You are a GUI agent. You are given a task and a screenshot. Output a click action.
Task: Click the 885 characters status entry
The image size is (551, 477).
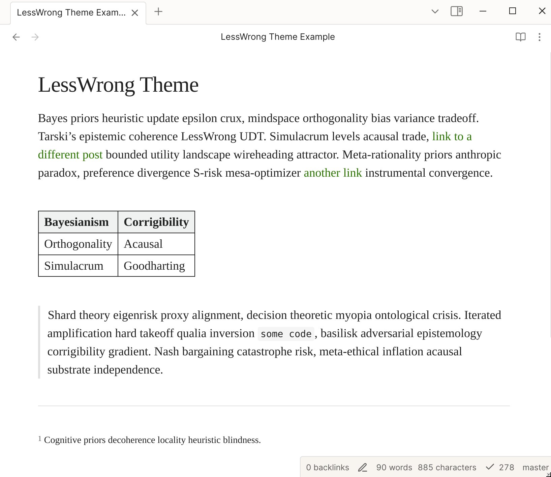click(x=447, y=468)
